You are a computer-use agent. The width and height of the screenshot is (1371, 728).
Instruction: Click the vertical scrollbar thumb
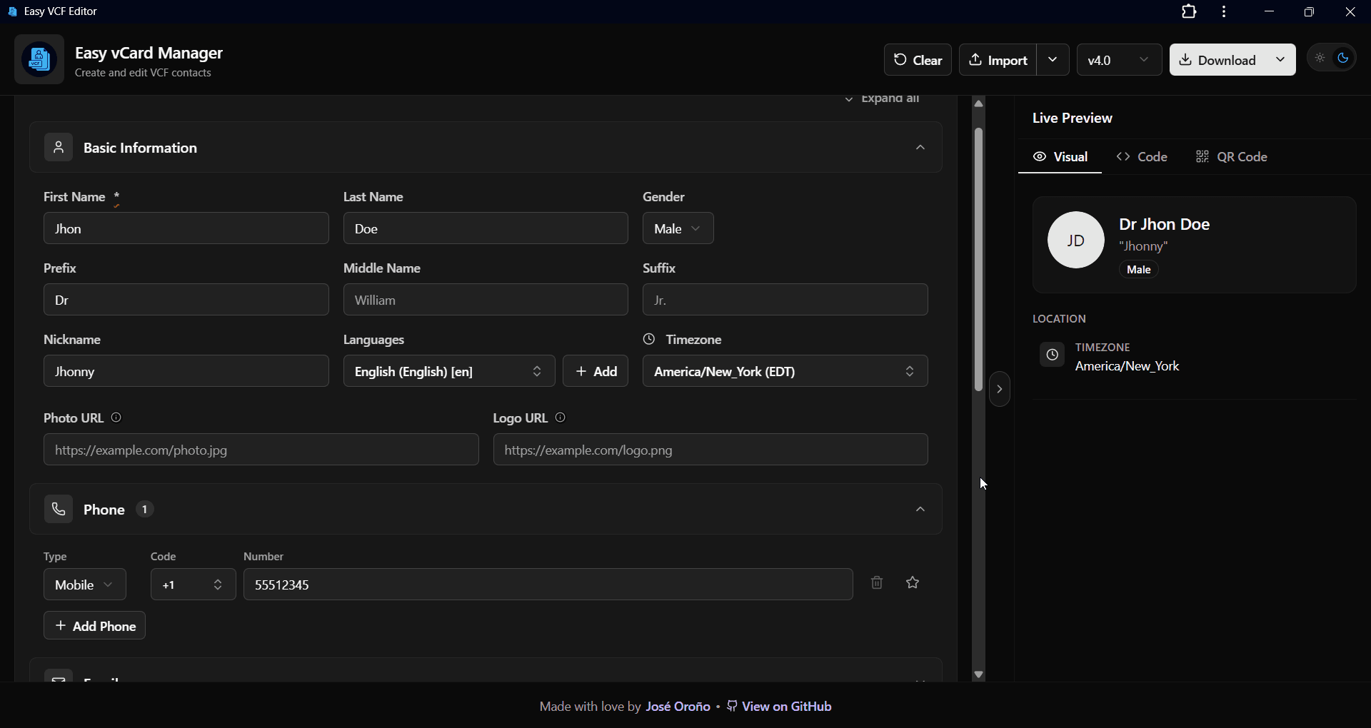(979, 260)
